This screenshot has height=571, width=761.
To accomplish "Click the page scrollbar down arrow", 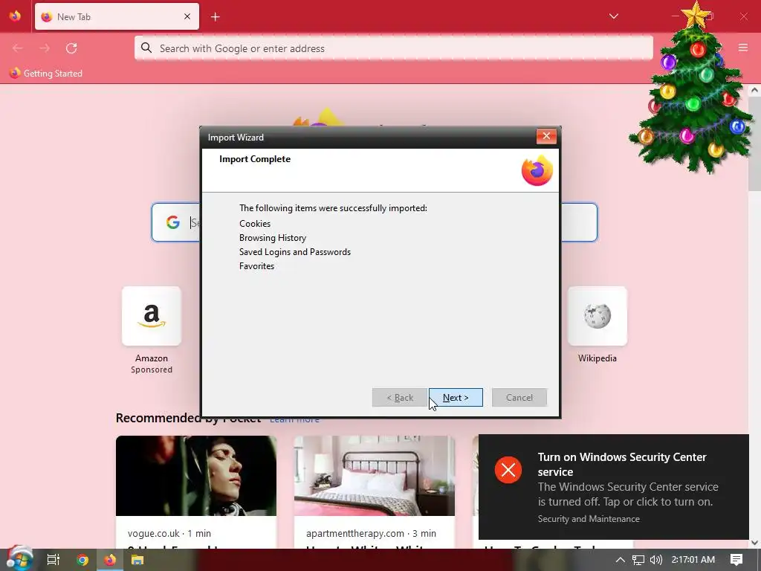I will point(754,542).
